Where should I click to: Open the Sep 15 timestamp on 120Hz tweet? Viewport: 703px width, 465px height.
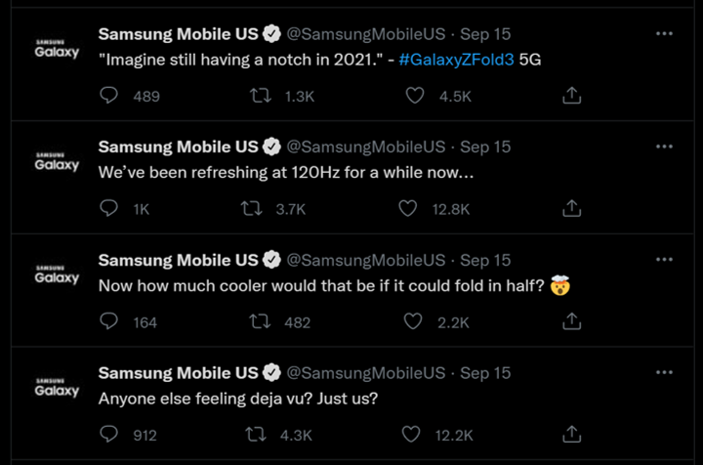(x=485, y=147)
